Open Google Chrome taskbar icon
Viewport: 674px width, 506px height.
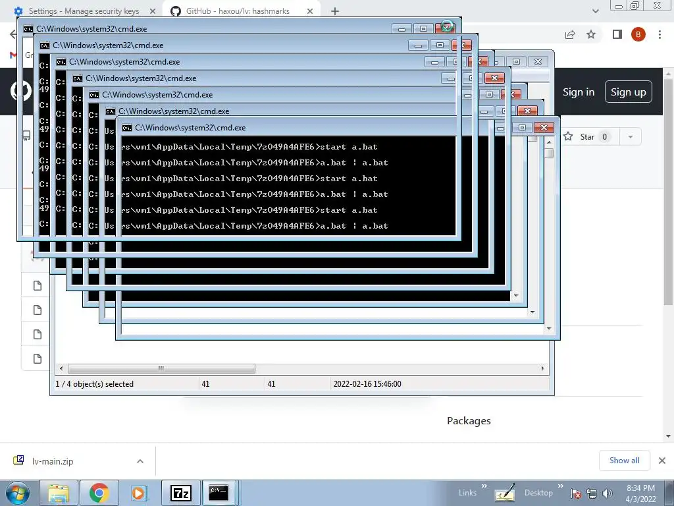click(x=99, y=493)
